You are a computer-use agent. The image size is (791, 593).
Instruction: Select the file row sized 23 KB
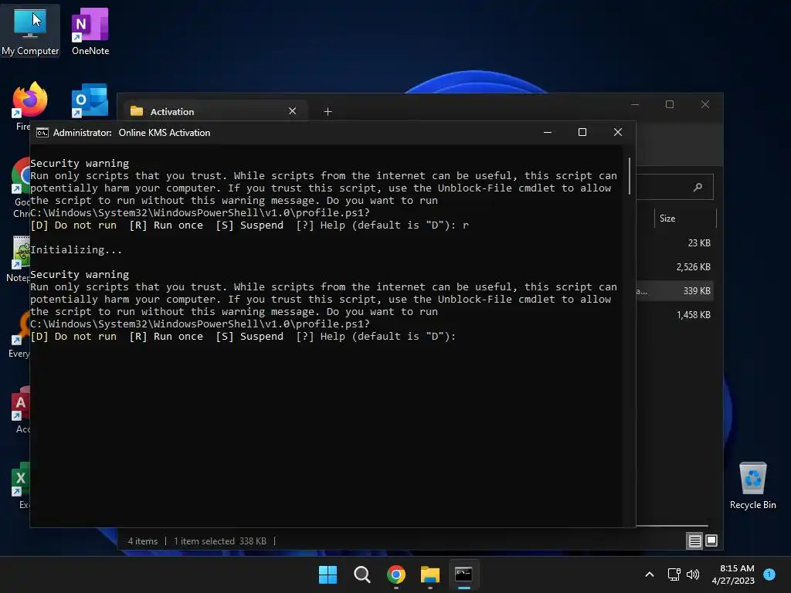(x=674, y=243)
